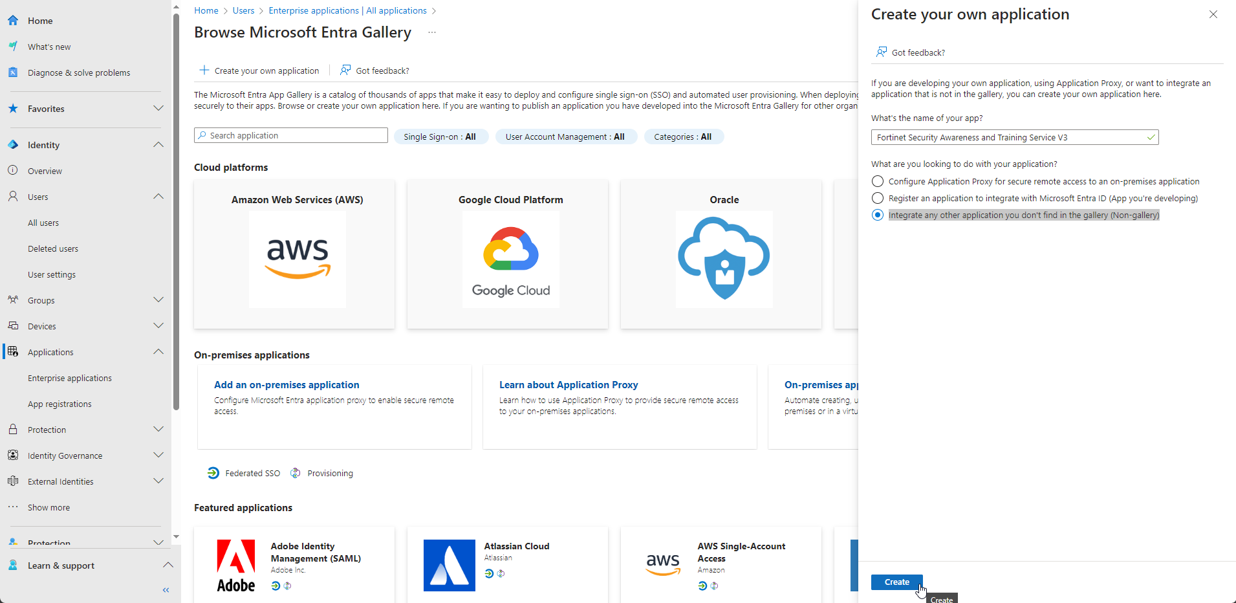This screenshot has height=603, width=1236.
Task: Open Enterprise applications in the sidebar
Action: click(70, 378)
